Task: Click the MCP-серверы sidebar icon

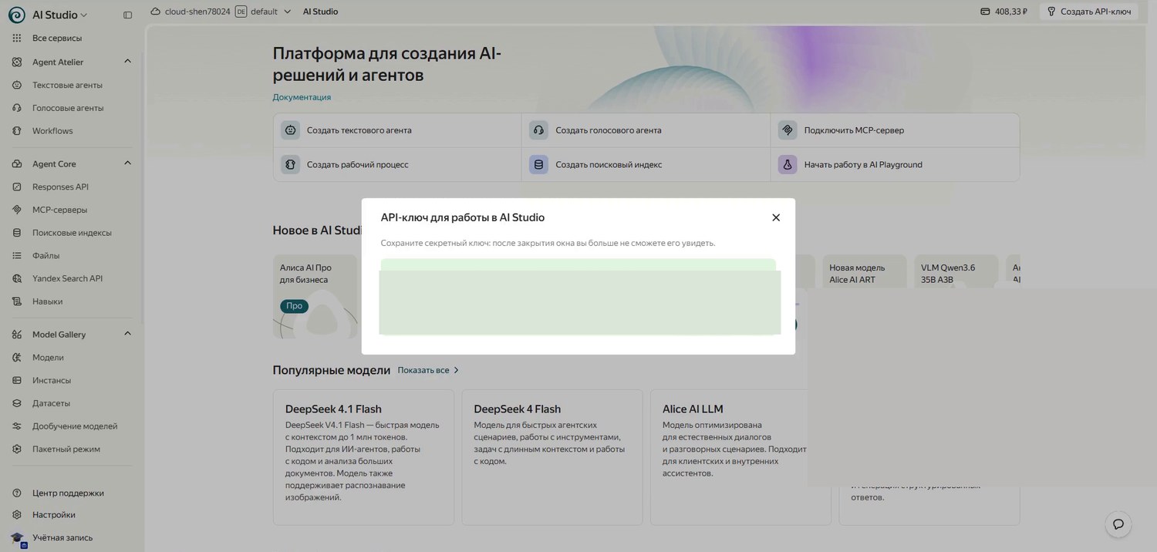Action: (17, 210)
